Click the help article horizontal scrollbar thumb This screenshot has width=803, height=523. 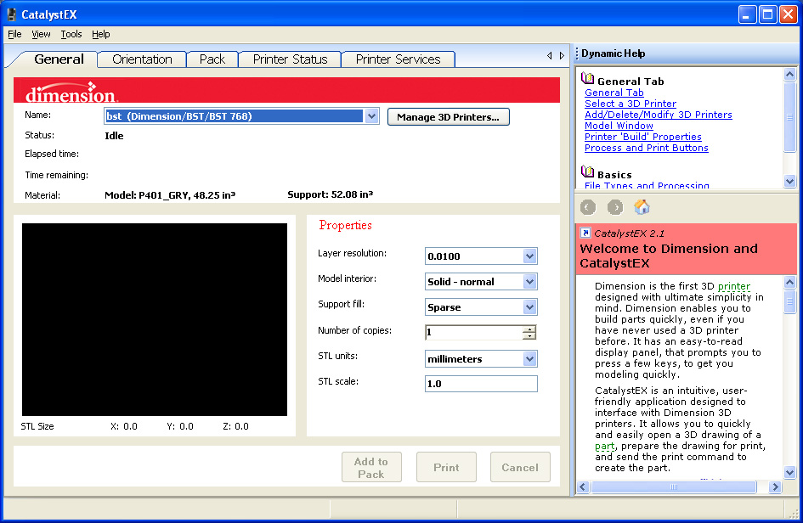coord(673,486)
